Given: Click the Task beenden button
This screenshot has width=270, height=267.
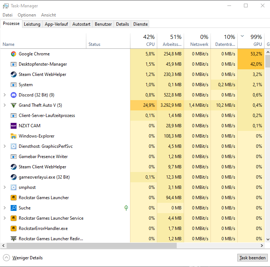Looking at the screenshot, I should click(252, 258).
